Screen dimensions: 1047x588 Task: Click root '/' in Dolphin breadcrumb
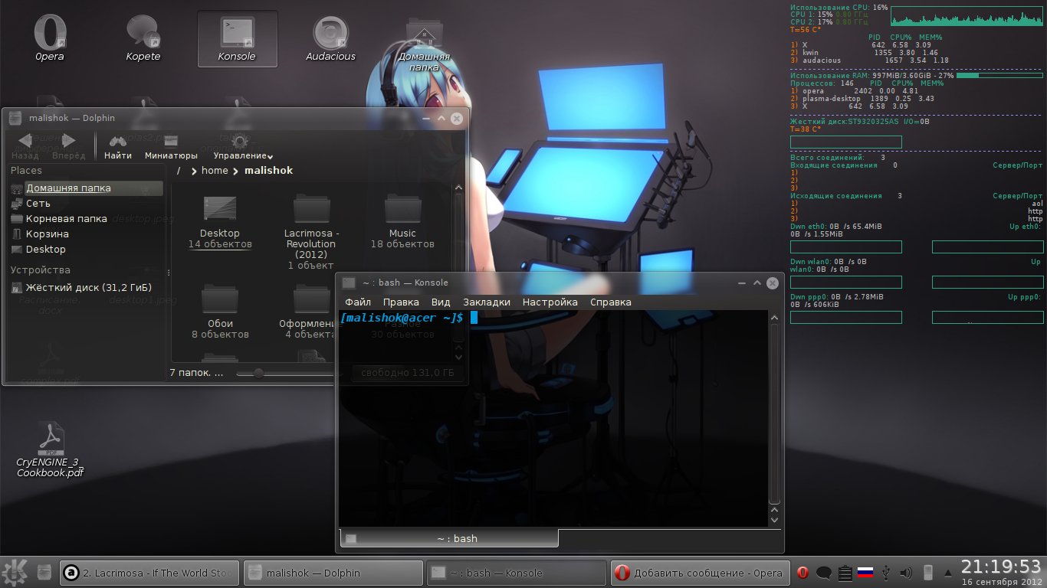point(179,171)
